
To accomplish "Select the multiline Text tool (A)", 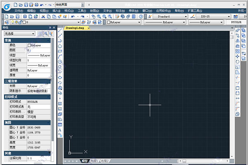I will pos(60,130).
